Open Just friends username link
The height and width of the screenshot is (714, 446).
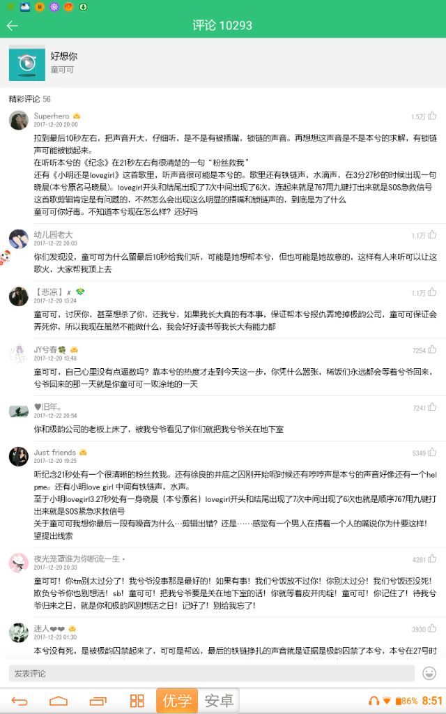54,452
